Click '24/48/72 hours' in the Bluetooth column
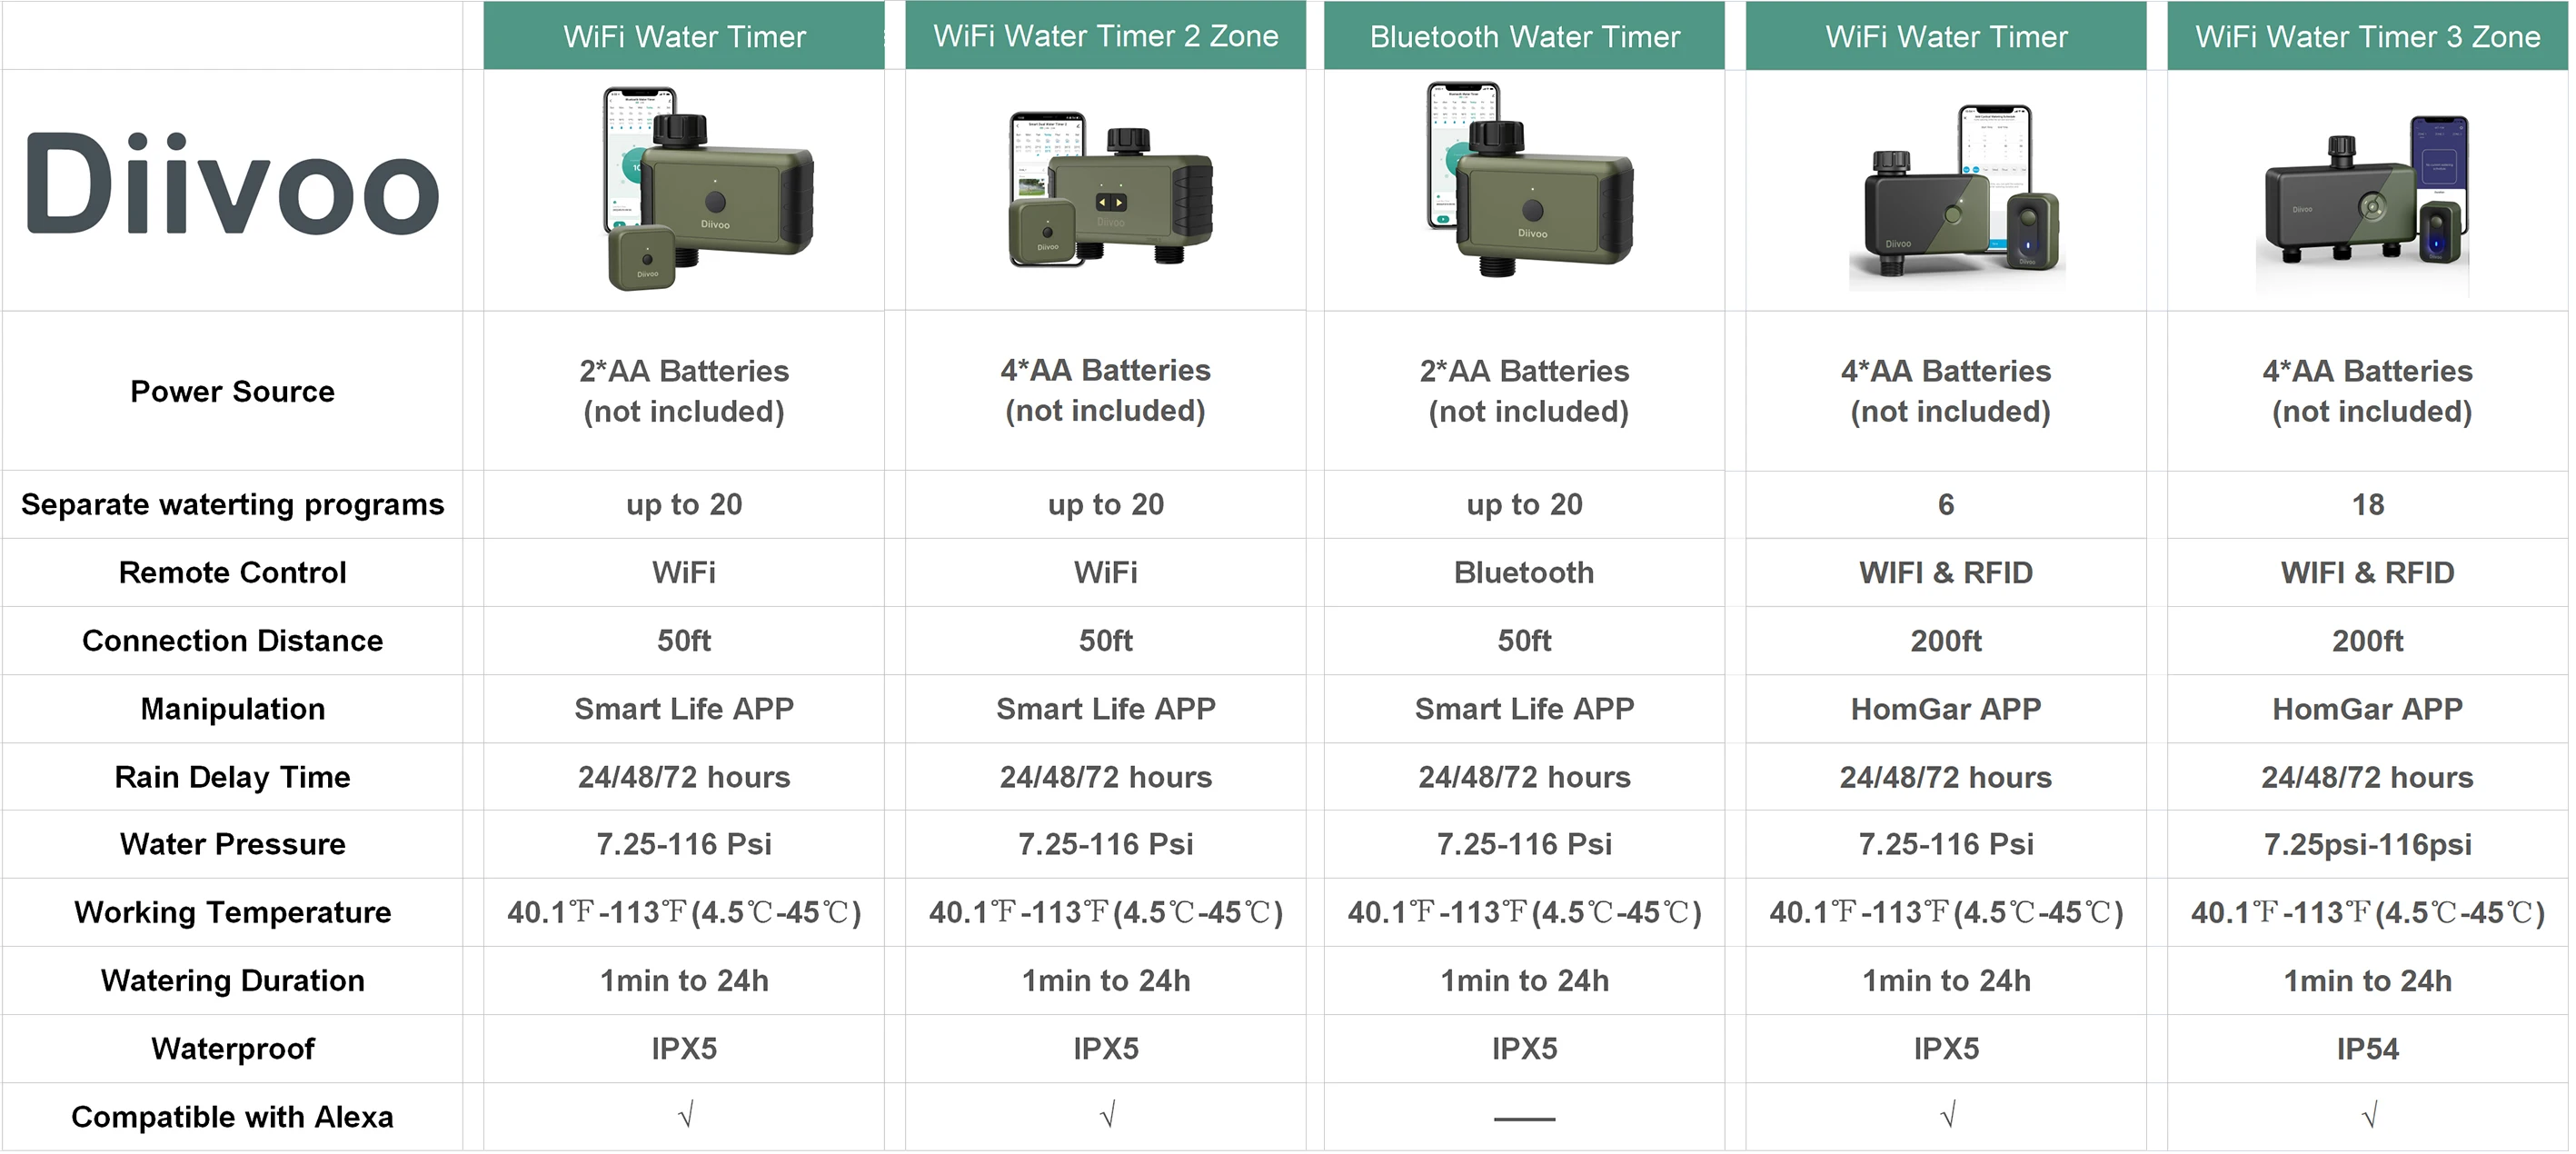This screenshot has height=1154, width=2576. 1525,777
